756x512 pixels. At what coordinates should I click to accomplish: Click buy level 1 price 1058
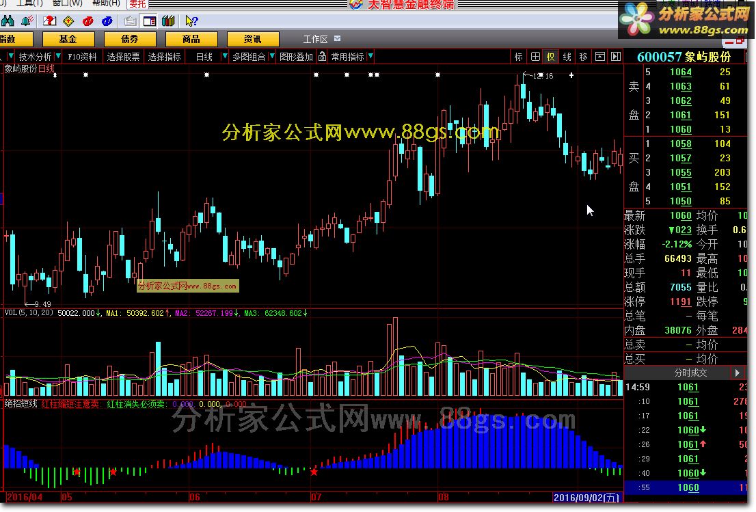(x=681, y=144)
